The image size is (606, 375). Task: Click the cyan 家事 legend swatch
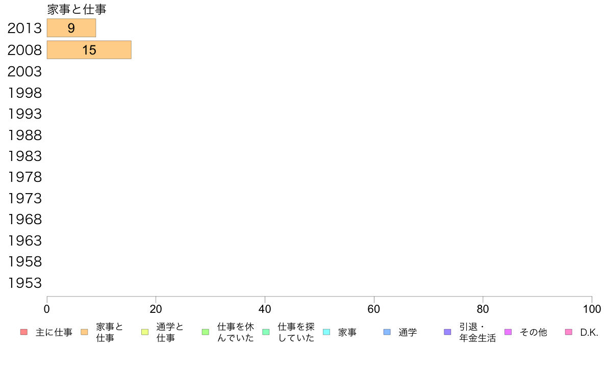(326, 332)
